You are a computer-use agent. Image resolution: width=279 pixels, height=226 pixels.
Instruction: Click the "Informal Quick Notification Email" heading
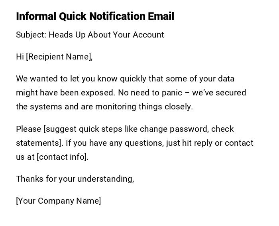point(95,16)
